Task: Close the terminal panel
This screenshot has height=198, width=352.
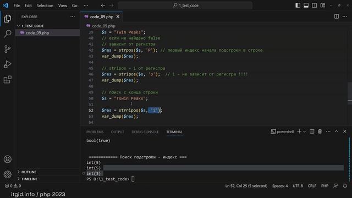Action: point(345,131)
